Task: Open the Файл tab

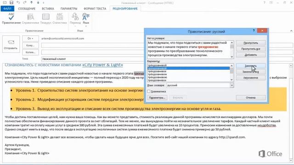Action: [7, 9]
